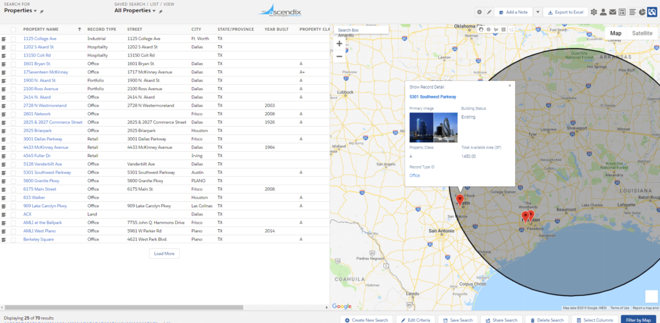Click the Load More button

pyautogui.click(x=164, y=254)
